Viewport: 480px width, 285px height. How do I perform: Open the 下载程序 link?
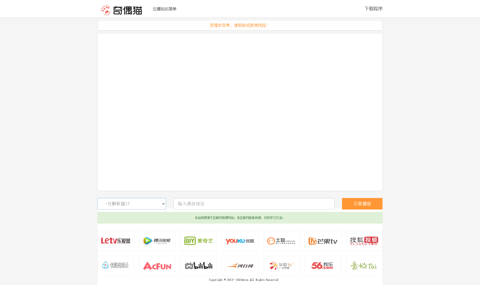(373, 9)
